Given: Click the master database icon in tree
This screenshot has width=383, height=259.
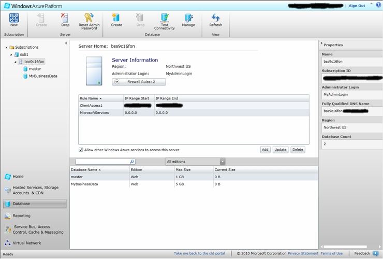Looking at the screenshot, I should 25,69.
